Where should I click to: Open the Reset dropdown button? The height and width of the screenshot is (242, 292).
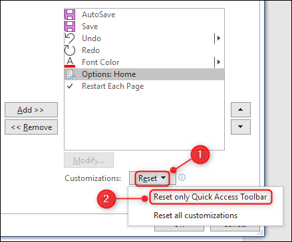coord(152,178)
